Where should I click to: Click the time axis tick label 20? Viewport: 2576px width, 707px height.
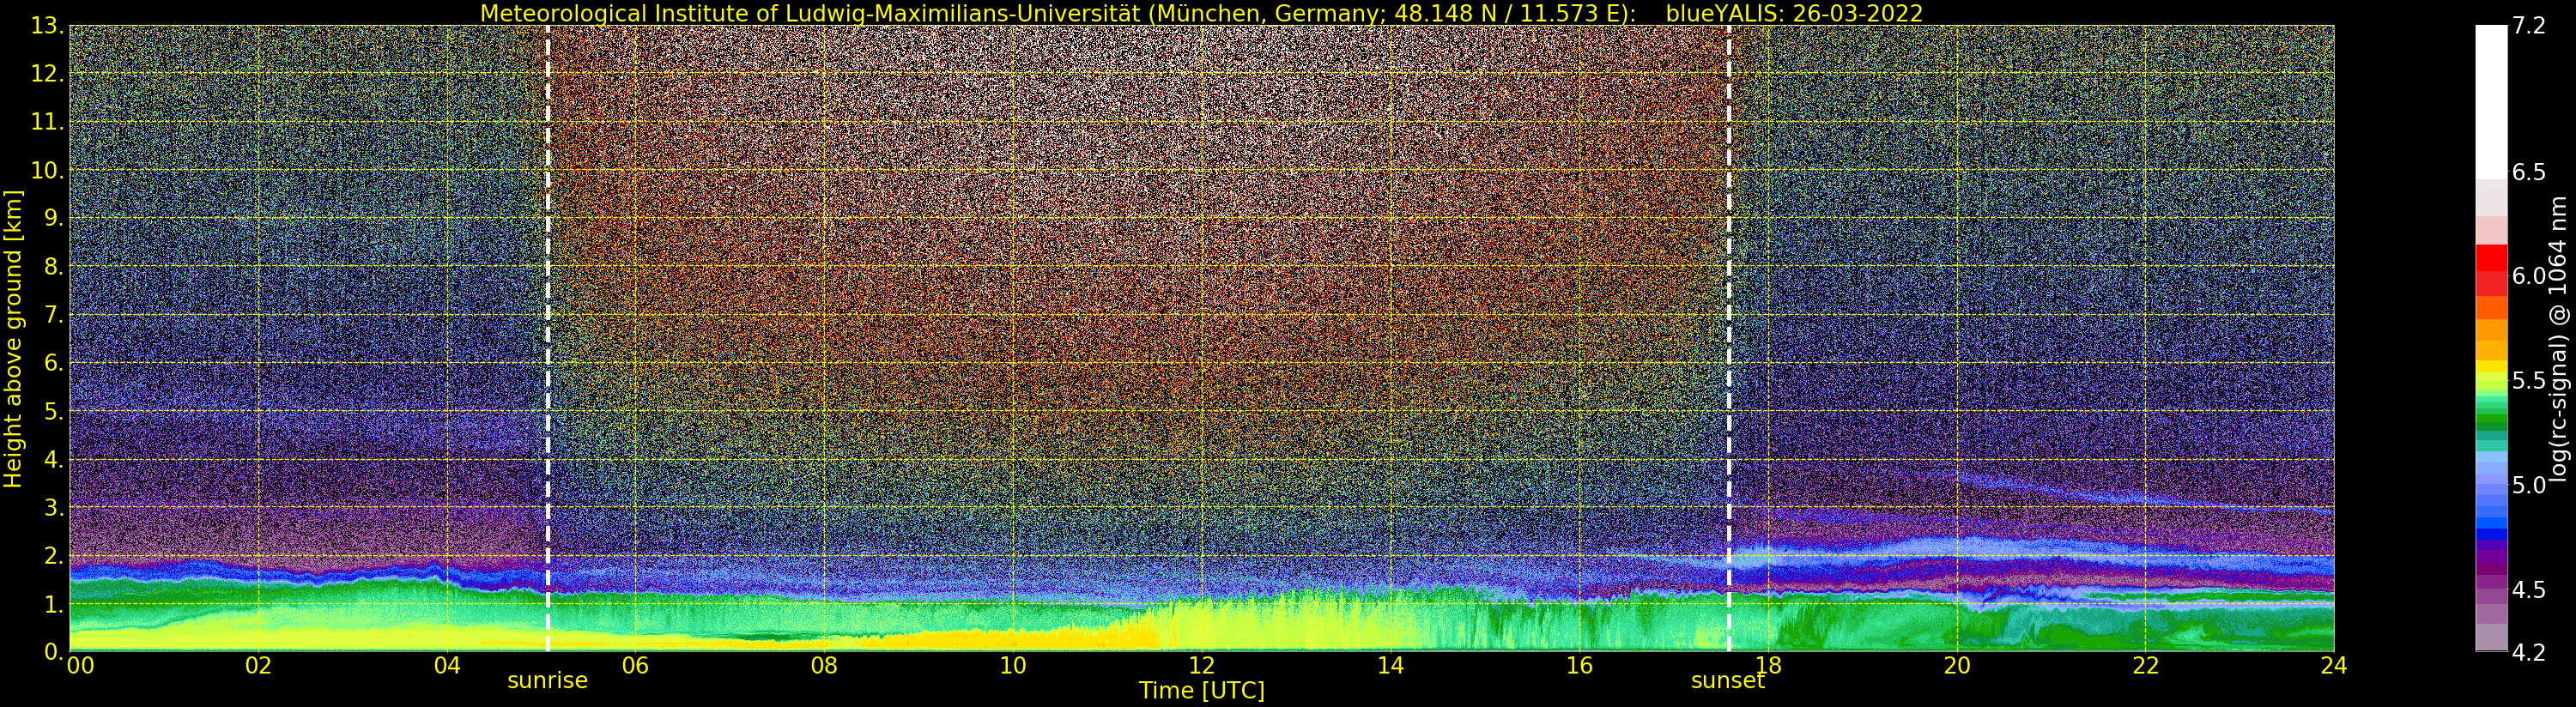1957,666
